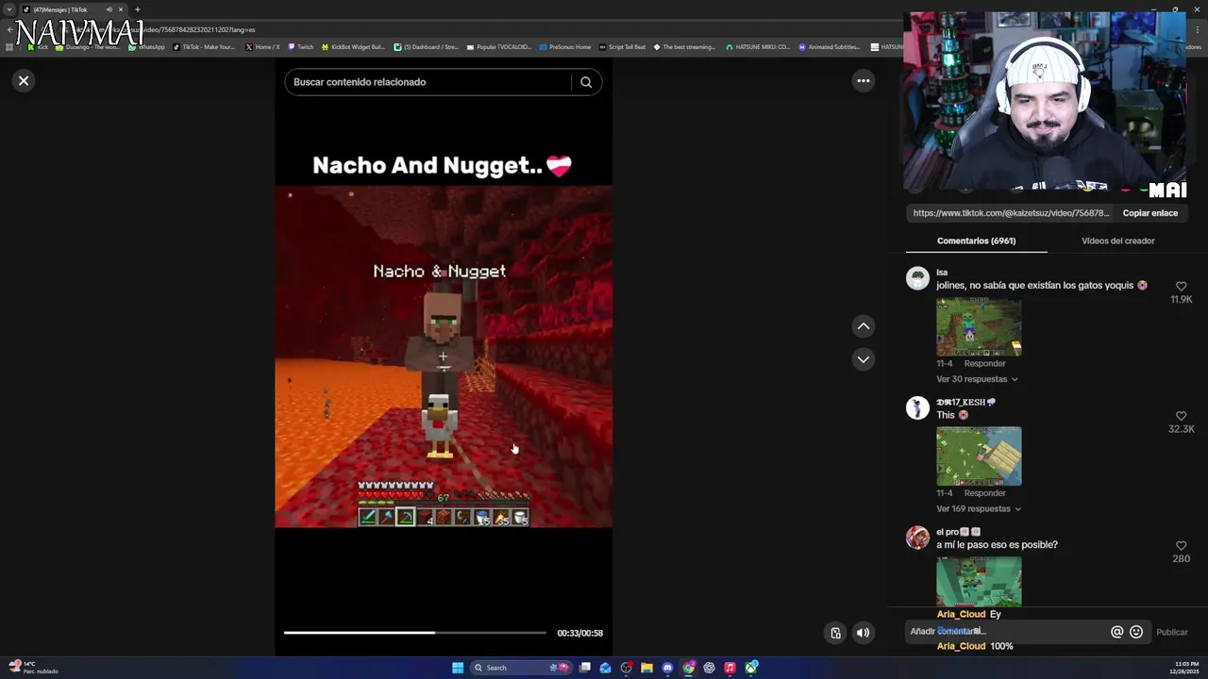Click the video progress bar to seek
Image resolution: width=1208 pixels, height=679 pixels.
click(415, 633)
